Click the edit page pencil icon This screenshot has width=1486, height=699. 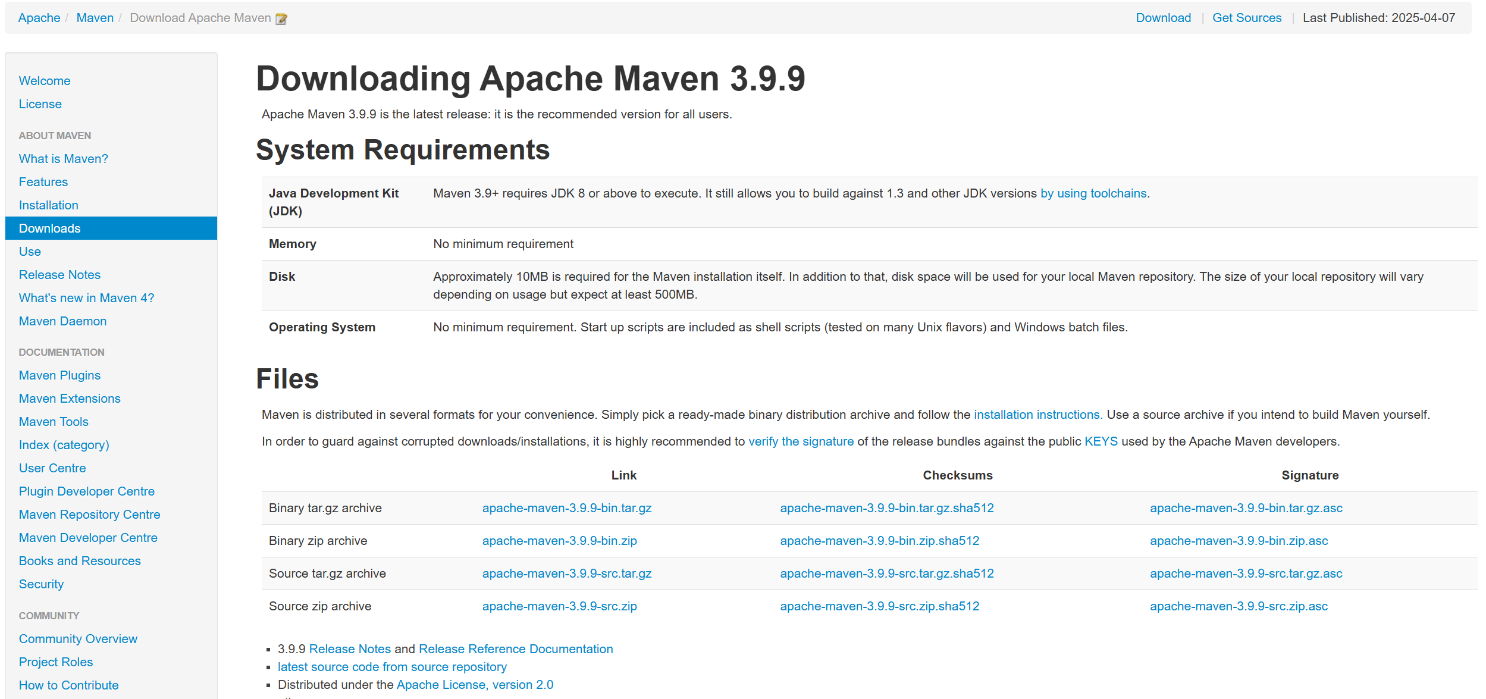[281, 19]
